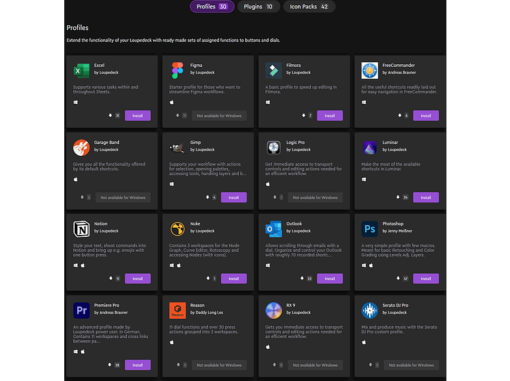Click the Outlook envelope icon
Image resolution: width=510 pixels, height=381 pixels.
pyautogui.click(x=273, y=228)
